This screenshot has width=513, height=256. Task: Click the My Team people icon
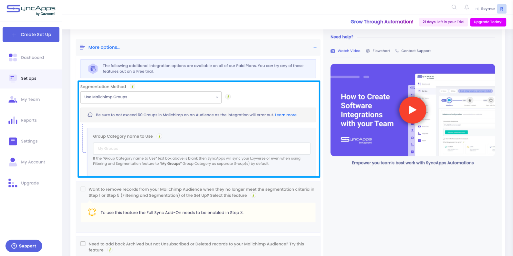pos(13,99)
